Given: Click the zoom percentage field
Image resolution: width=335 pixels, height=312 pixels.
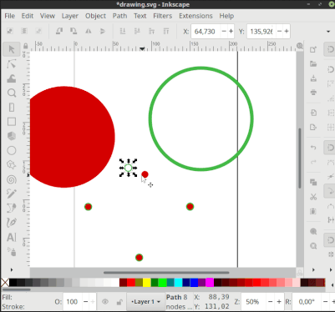Looking at the screenshot, I should coord(252,302).
